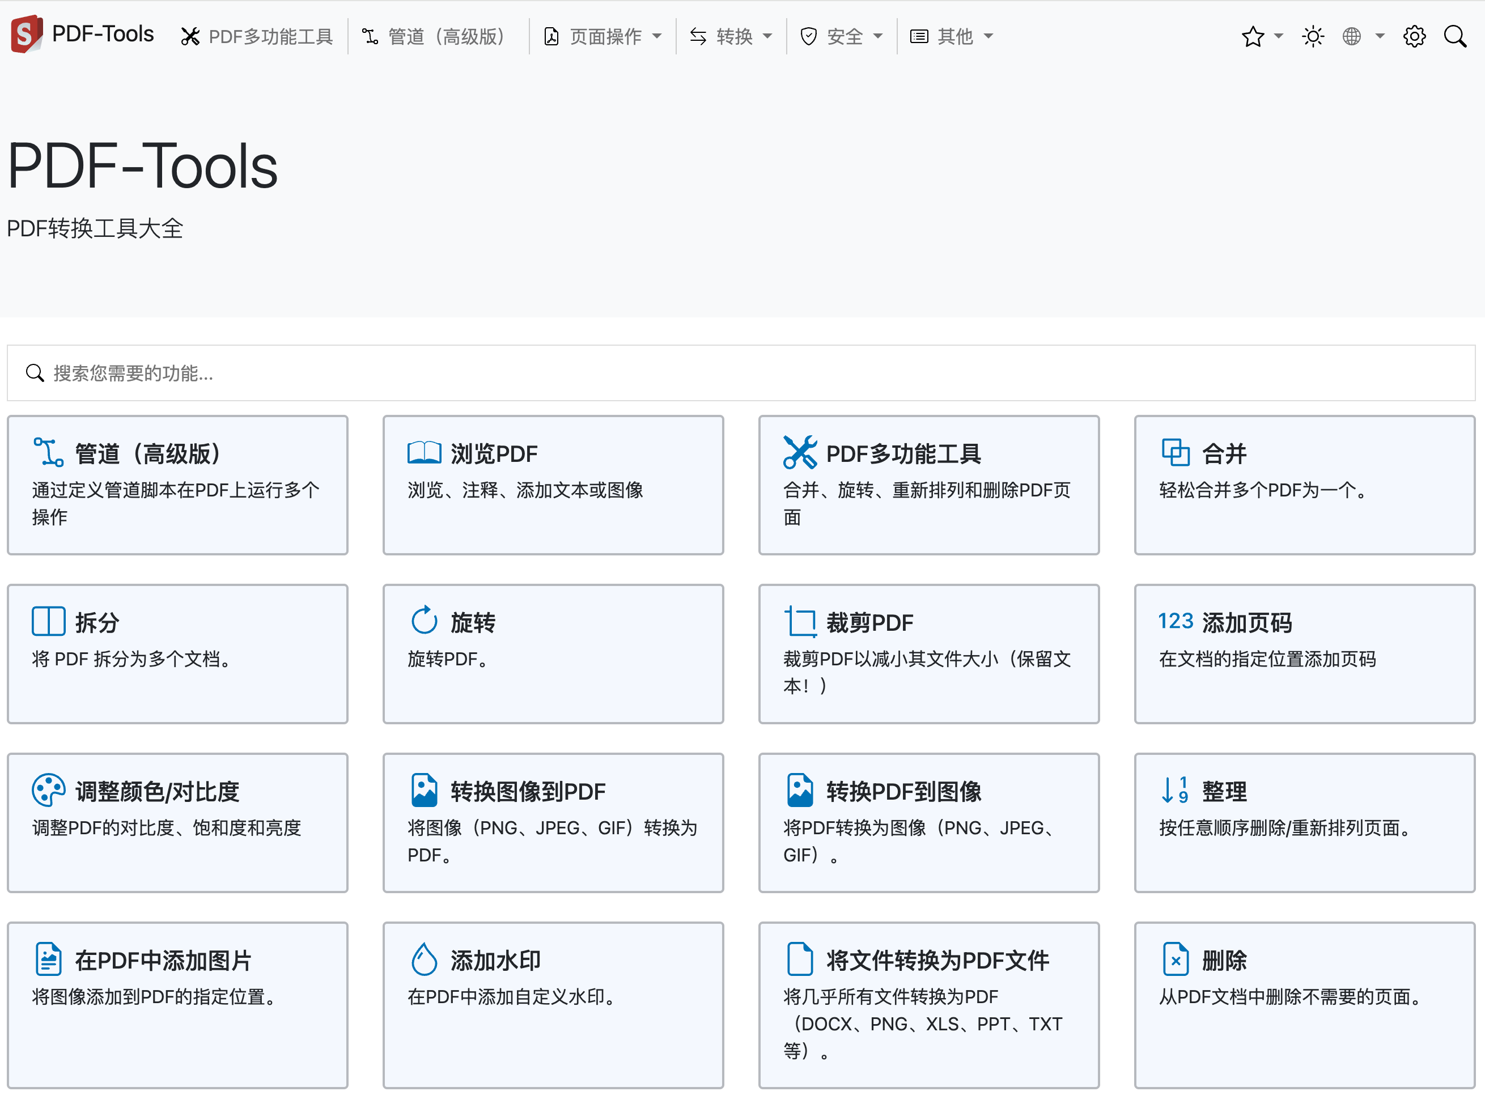
Task: Click the 浏览PDF book icon
Action: 424,452
